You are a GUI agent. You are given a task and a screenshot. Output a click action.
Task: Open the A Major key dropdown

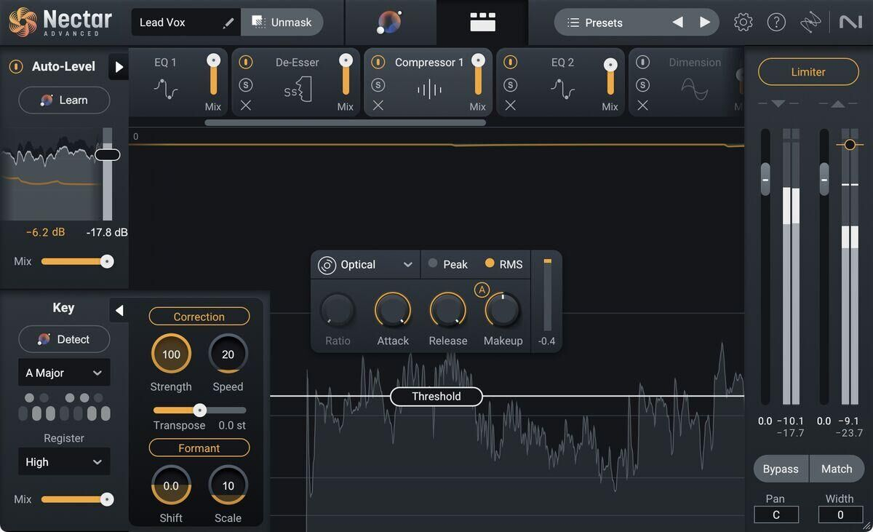(64, 373)
